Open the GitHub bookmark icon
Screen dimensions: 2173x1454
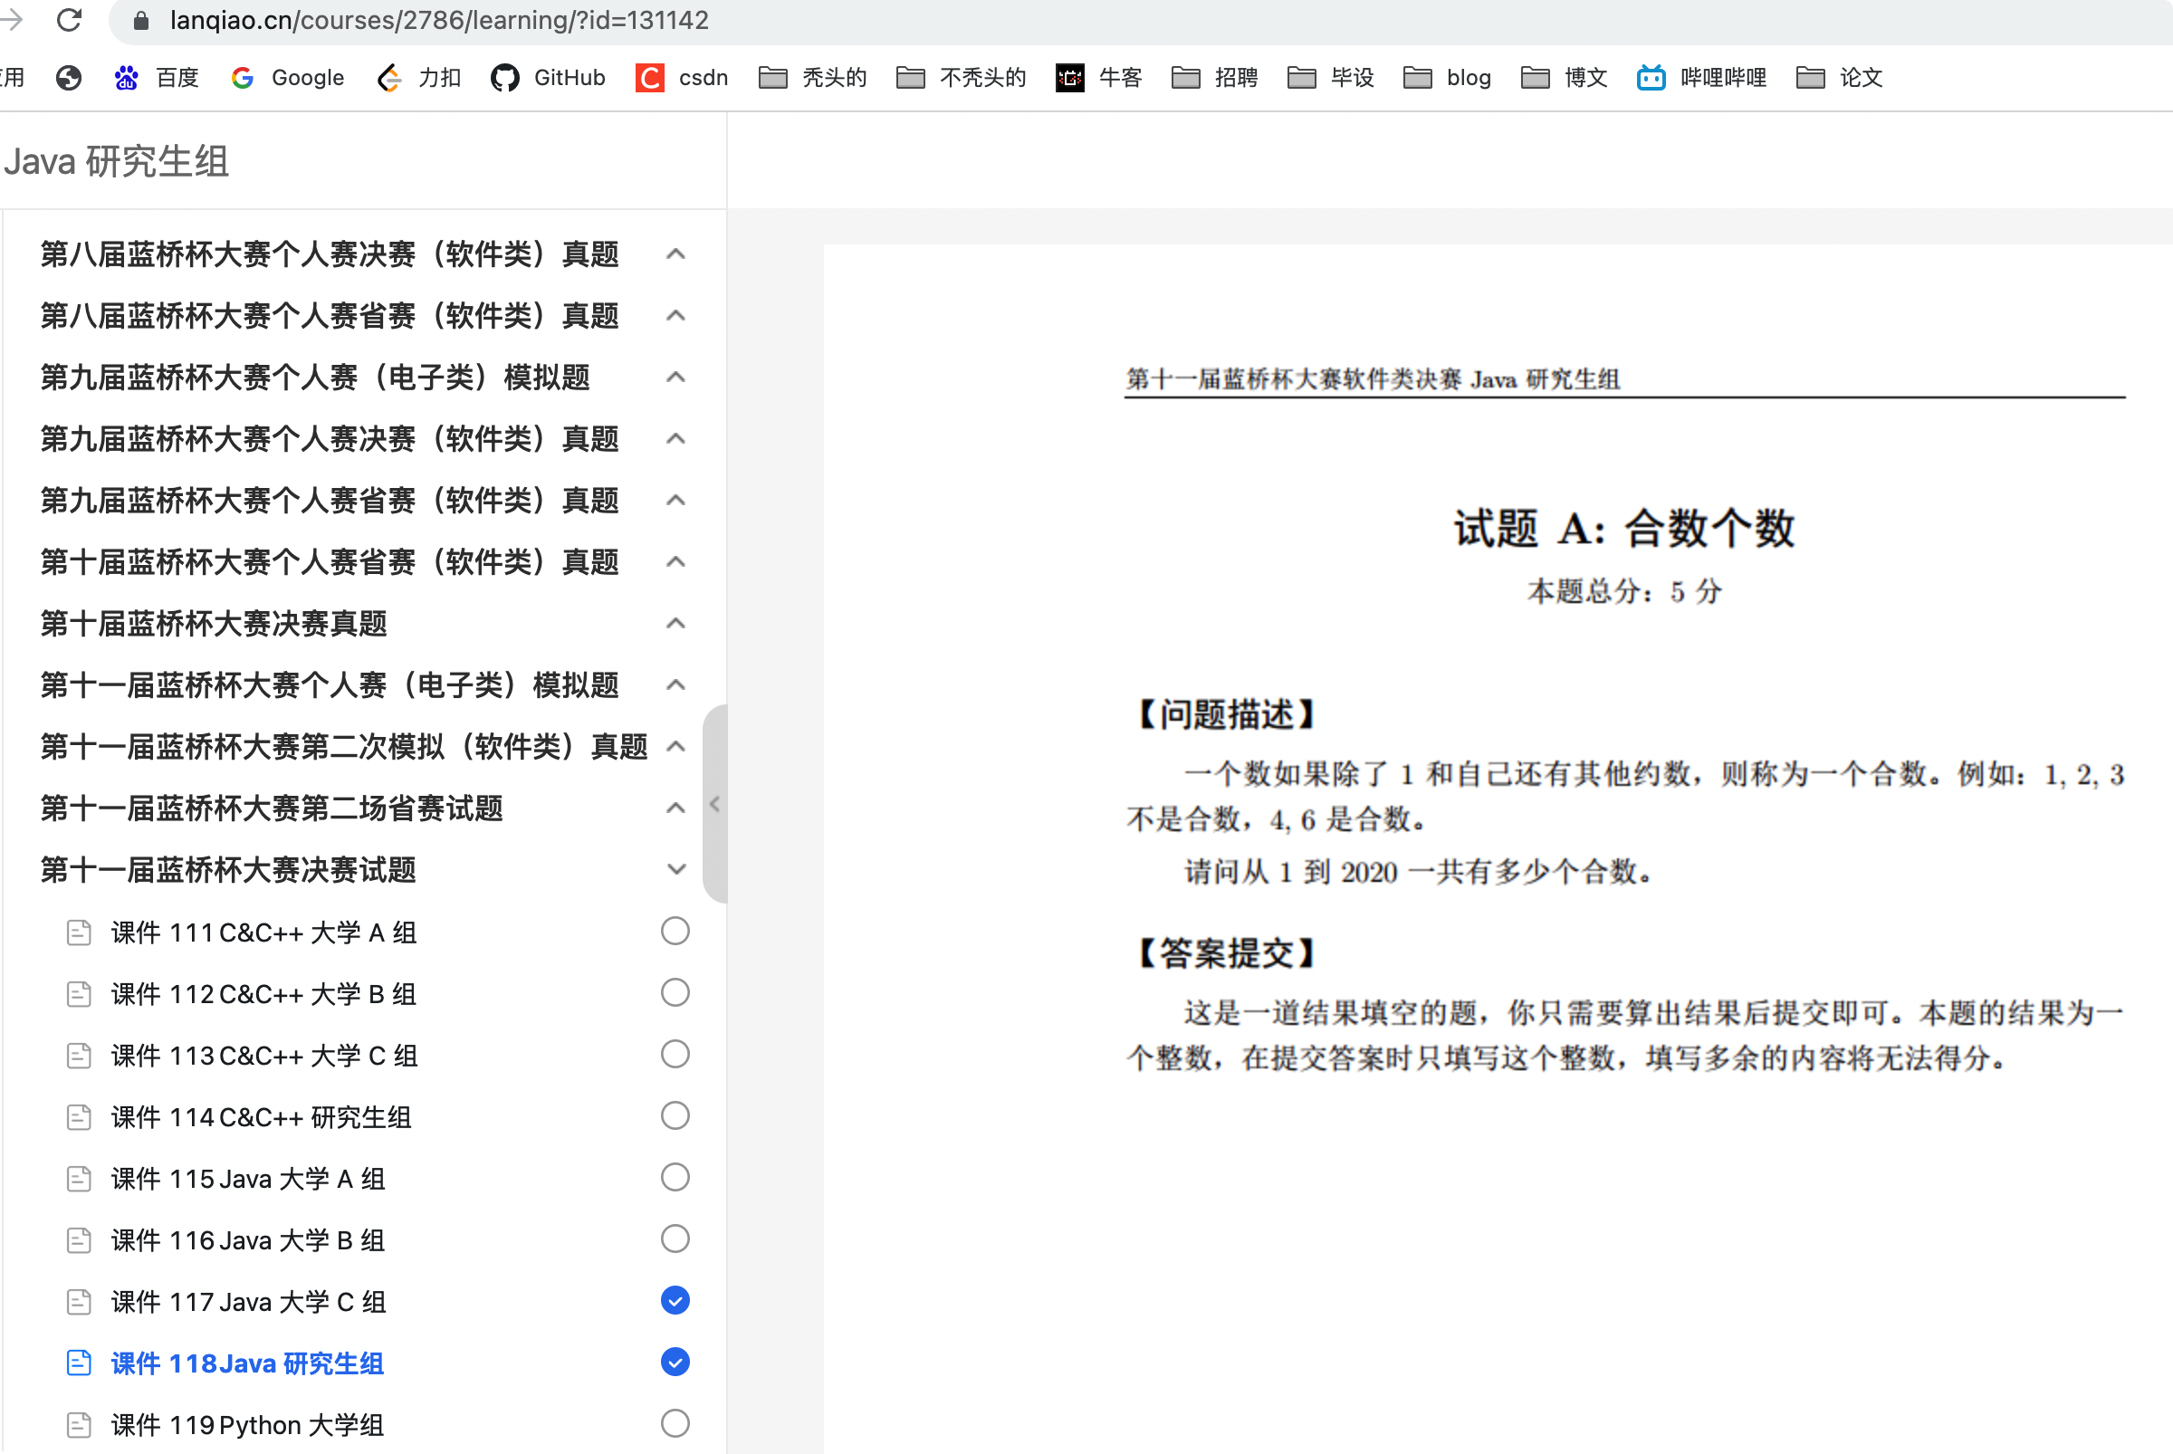click(x=504, y=78)
